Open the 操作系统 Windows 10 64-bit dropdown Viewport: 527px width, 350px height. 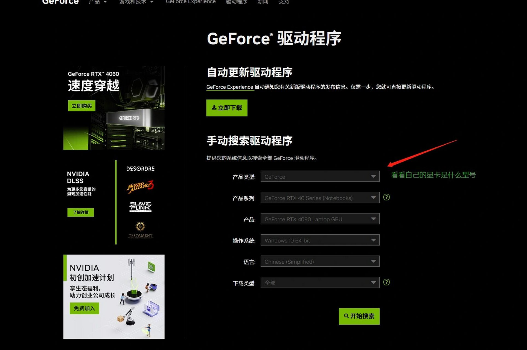pyautogui.click(x=320, y=240)
